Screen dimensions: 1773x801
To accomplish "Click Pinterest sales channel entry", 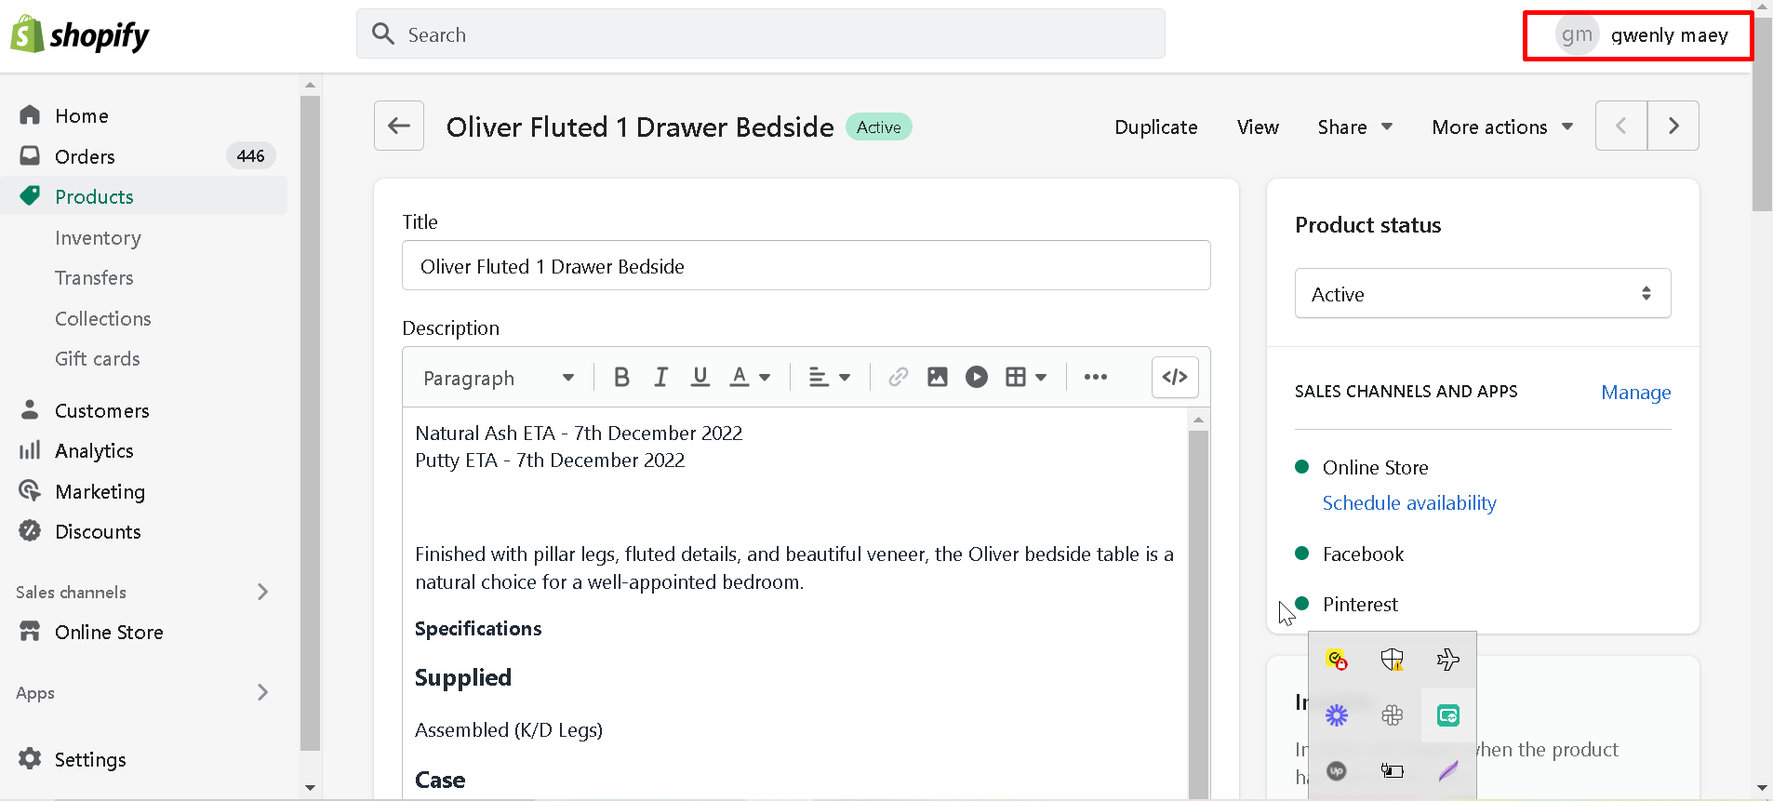I will click(1360, 604).
